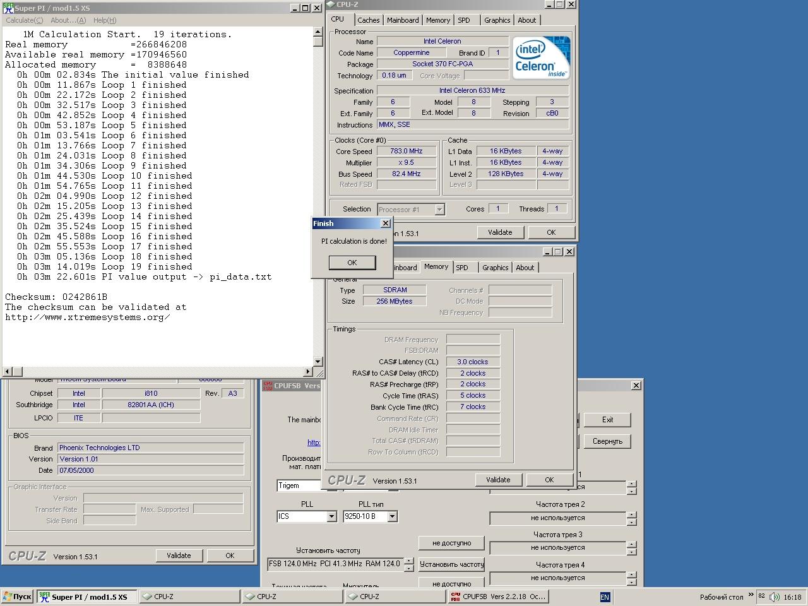Increase FSB frequency with up stepper
This screenshot has width=808, height=606.
click(x=409, y=561)
